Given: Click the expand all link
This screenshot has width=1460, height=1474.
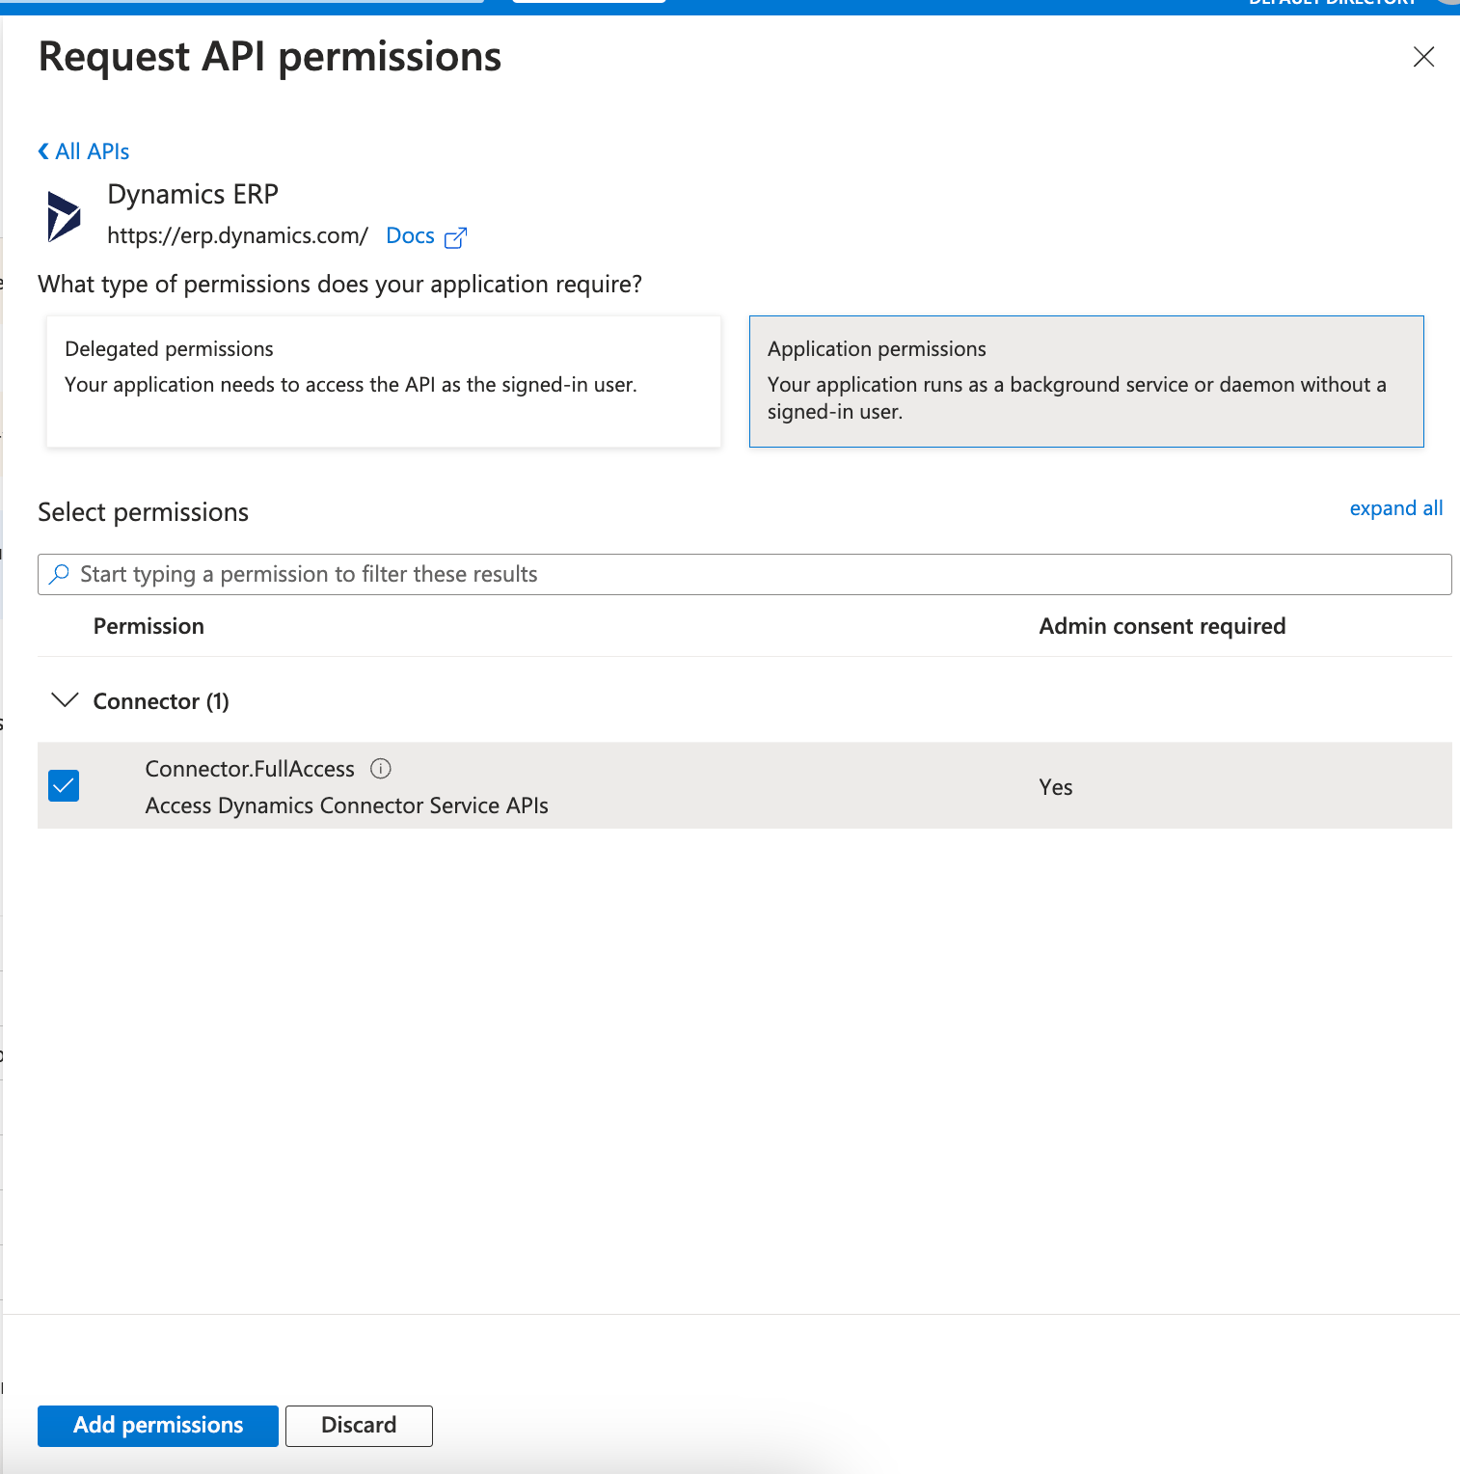Looking at the screenshot, I should (x=1395, y=508).
